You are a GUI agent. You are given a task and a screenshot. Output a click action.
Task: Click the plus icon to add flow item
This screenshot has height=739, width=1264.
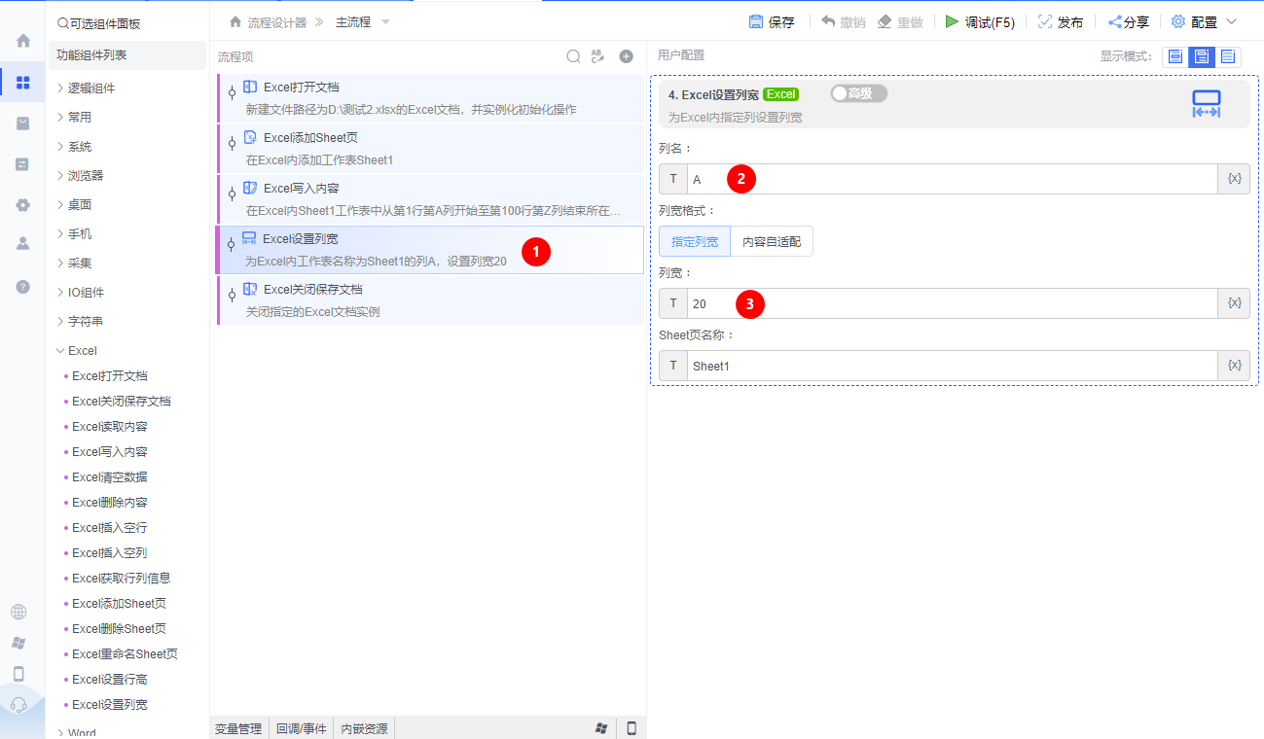point(627,56)
